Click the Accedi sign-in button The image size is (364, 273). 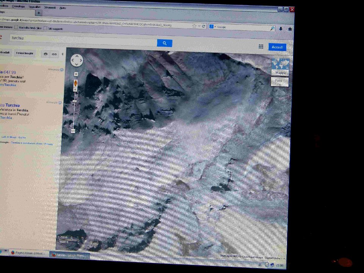[x=278, y=47]
